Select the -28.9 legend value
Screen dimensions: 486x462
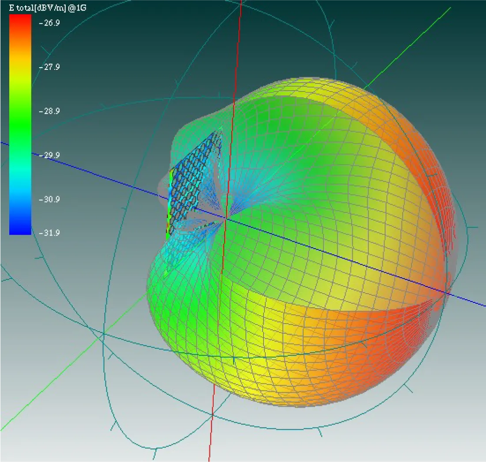coord(49,111)
